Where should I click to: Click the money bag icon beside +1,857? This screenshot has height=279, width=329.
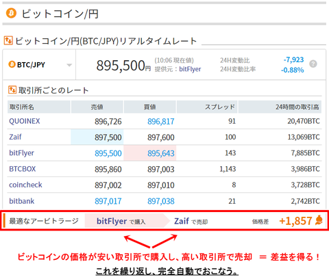(319, 220)
